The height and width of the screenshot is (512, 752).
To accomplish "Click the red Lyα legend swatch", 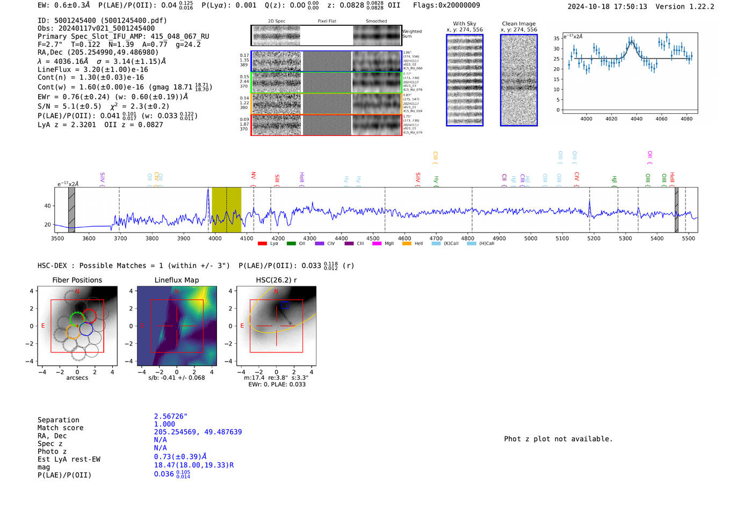I will (262, 244).
